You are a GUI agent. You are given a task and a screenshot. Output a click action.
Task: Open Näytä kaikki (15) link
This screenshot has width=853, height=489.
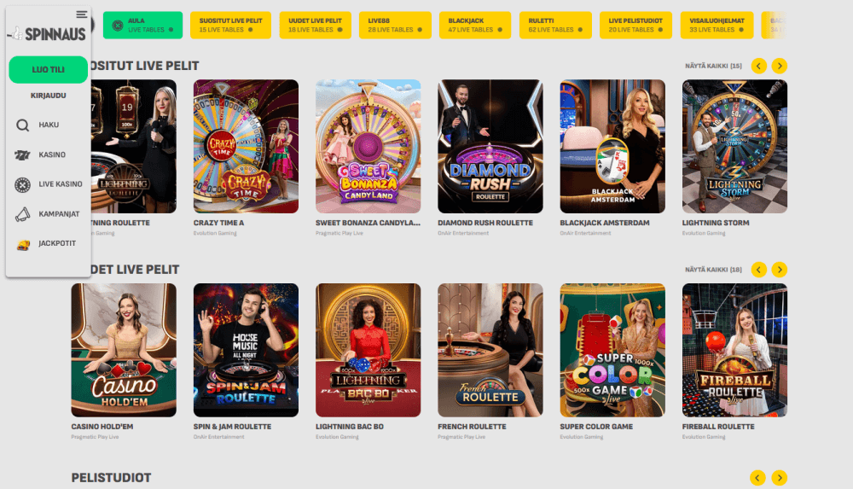click(x=712, y=66)
